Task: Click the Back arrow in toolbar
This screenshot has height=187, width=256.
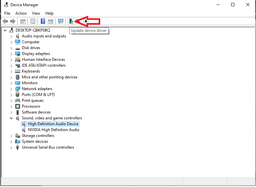Action: click(5, 21)
